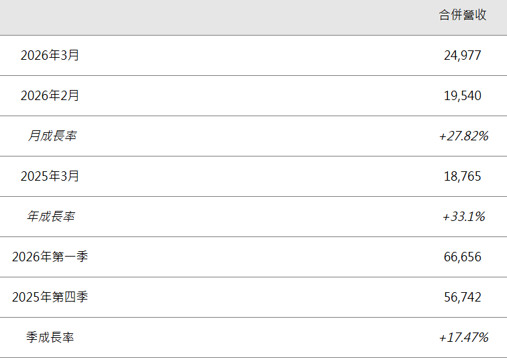Select the 2026年2月 row label
The height and width of the screenshot is (358, 507).
pos(50,96)
